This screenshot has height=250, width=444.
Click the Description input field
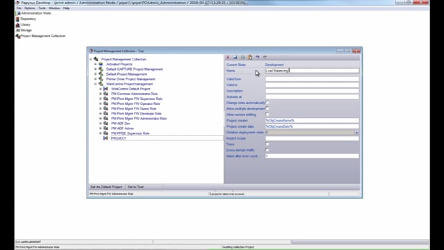pos(312,91)
